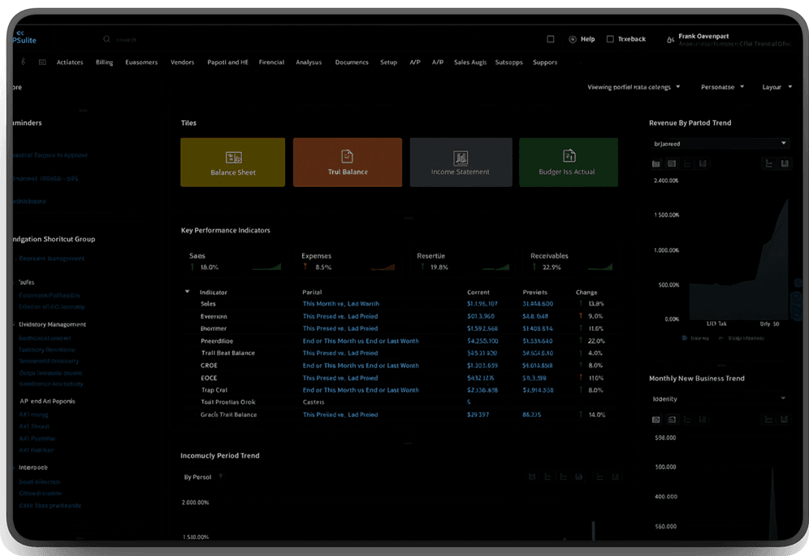The height and width of the screenshot is (556, 809).
Task: Select Setup from the top navigation
Action: click(388, 62)
